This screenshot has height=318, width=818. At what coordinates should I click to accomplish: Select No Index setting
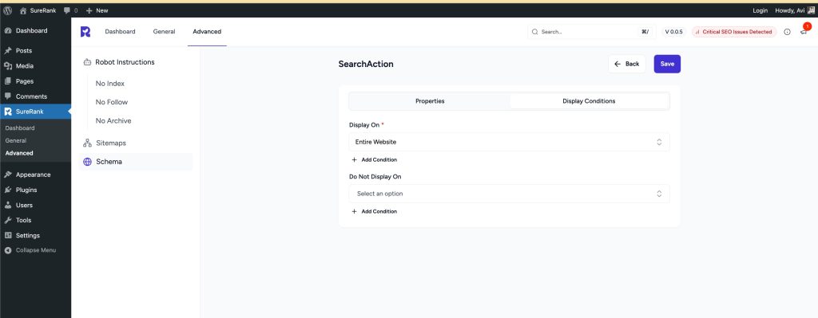[110, 83]
